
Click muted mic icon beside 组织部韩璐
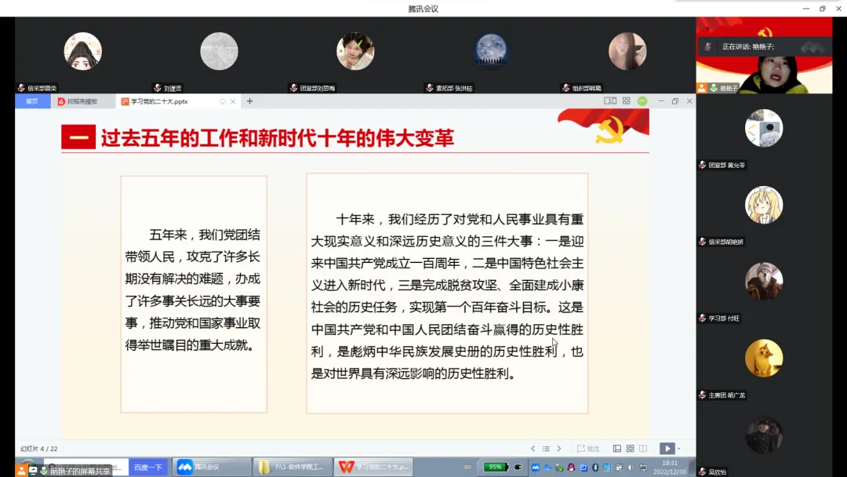(565, 88)
